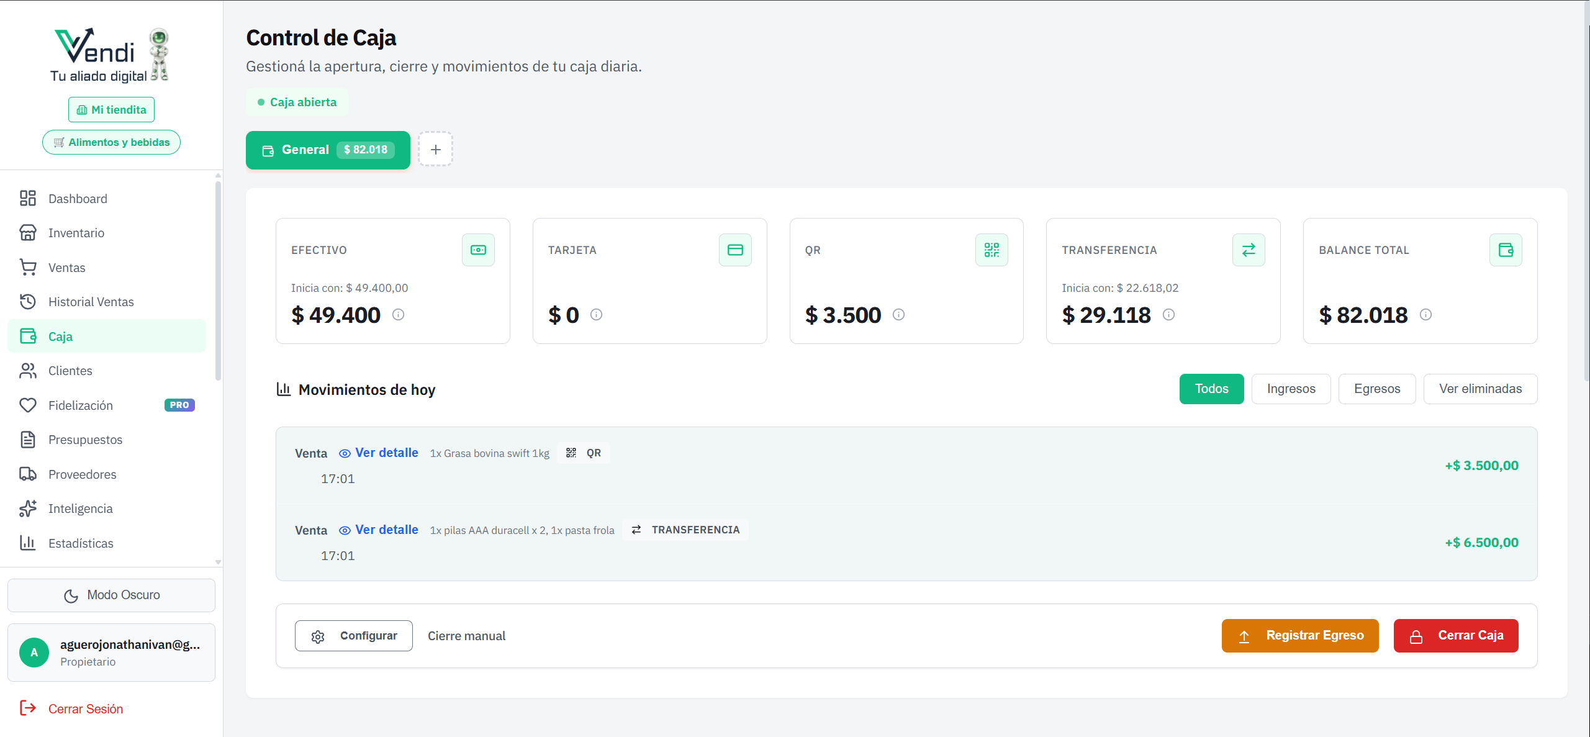Select the General cash register tab
This screenshot has width=1590, height=737.
327,150
